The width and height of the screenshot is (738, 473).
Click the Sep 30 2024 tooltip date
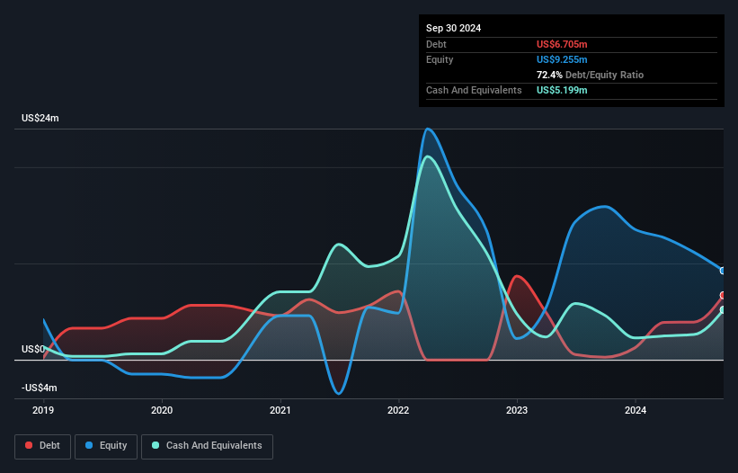click(x=453, y=28)
